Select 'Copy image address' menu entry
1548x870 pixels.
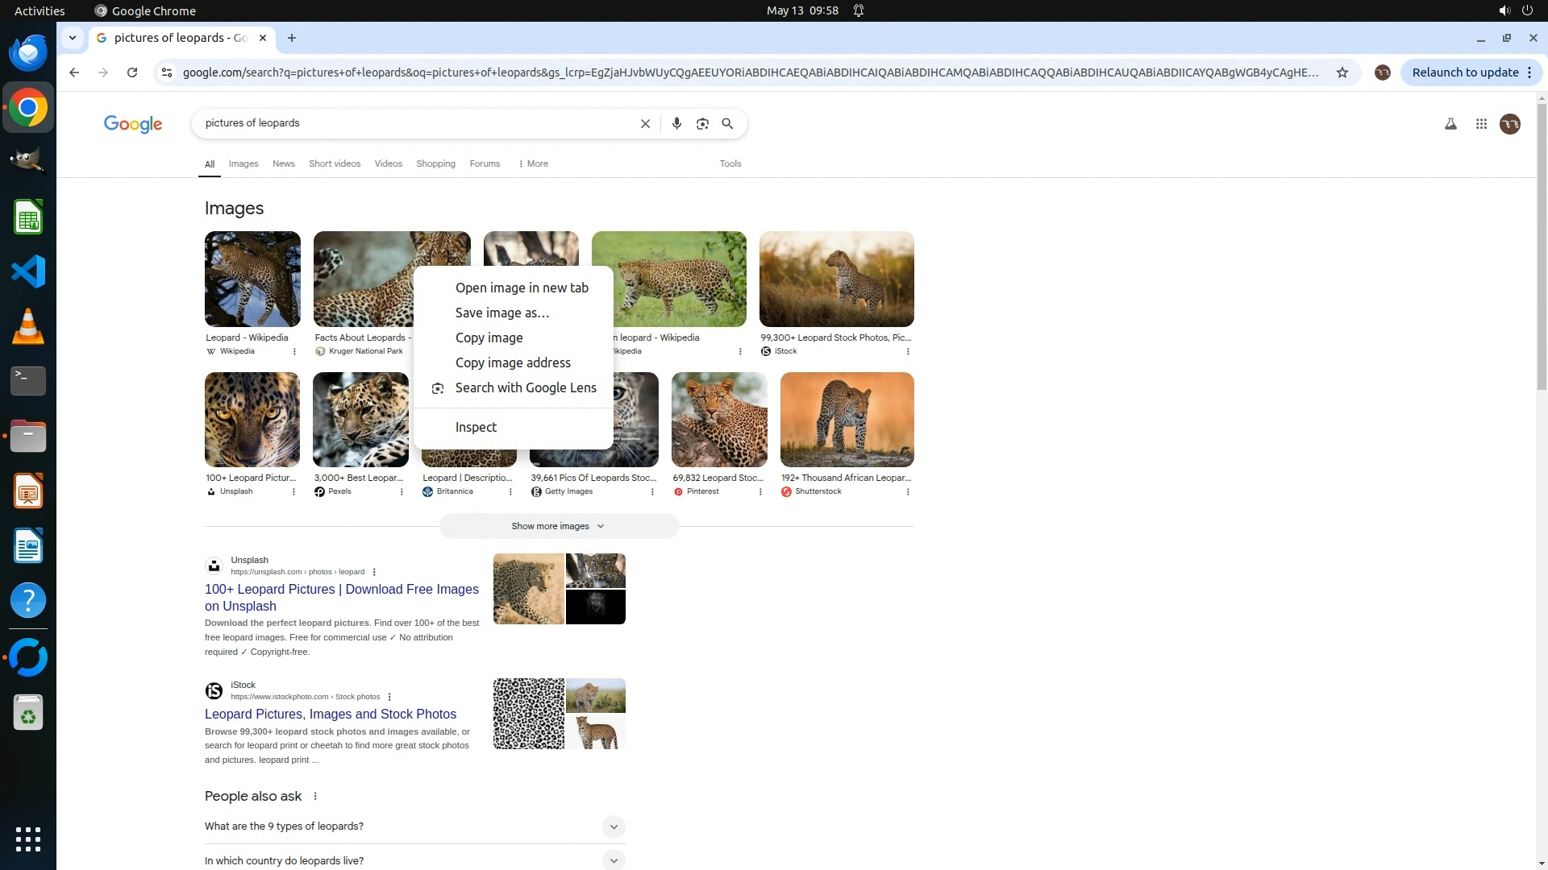(x=513, y=362)
